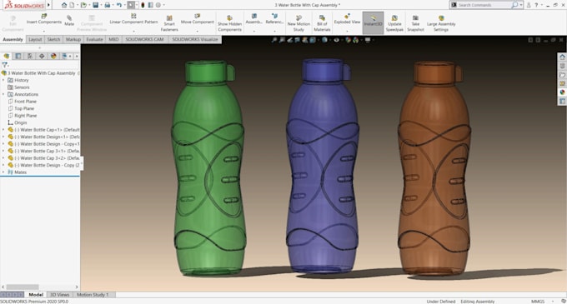Expand the Mates folder
Image resolution: width=567 pixels, height=304 pixels.
pos(3,172)
